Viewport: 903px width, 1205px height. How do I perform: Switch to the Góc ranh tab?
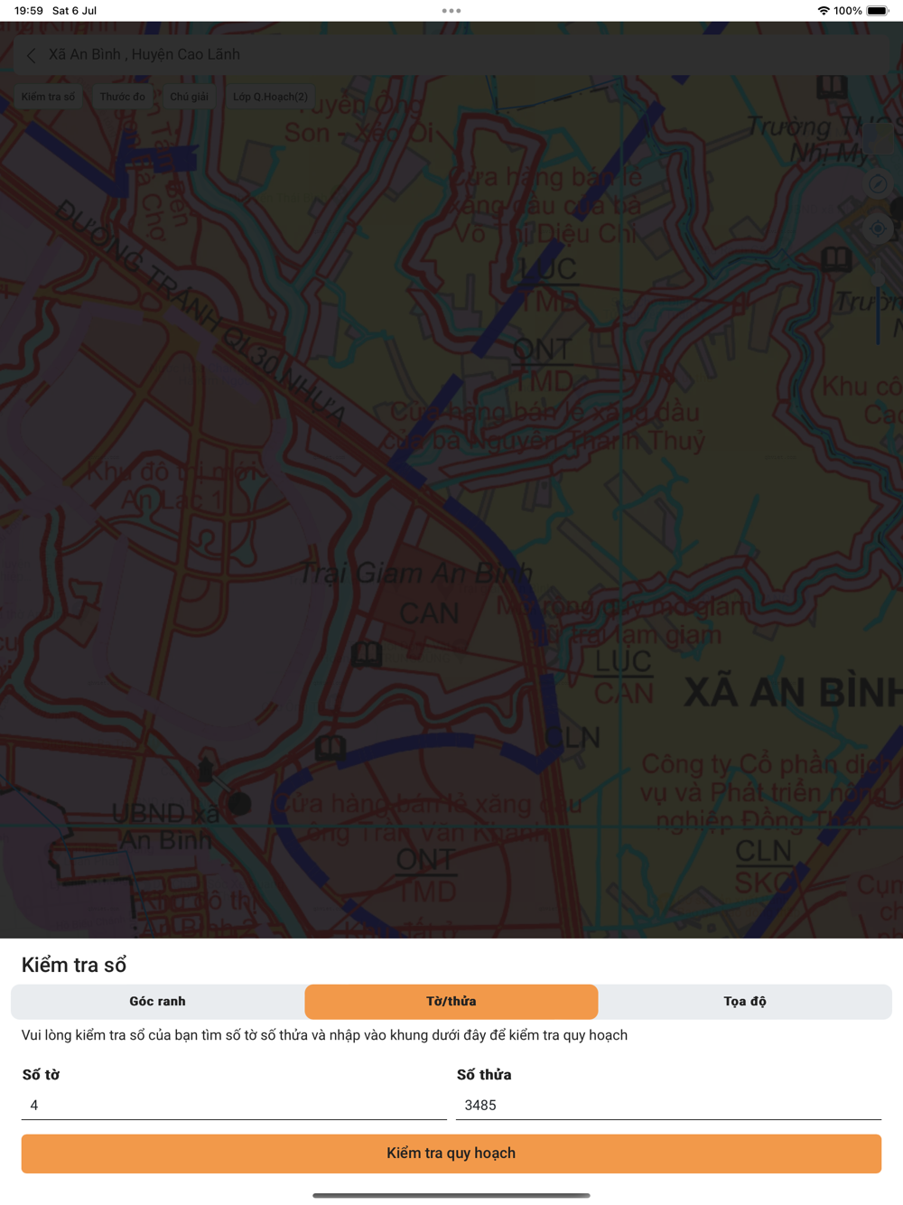pos(157,1002)
